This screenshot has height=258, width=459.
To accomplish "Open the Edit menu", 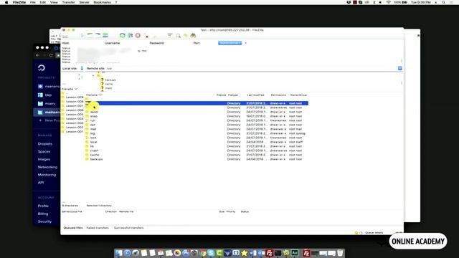I will (x=43, y=2).
